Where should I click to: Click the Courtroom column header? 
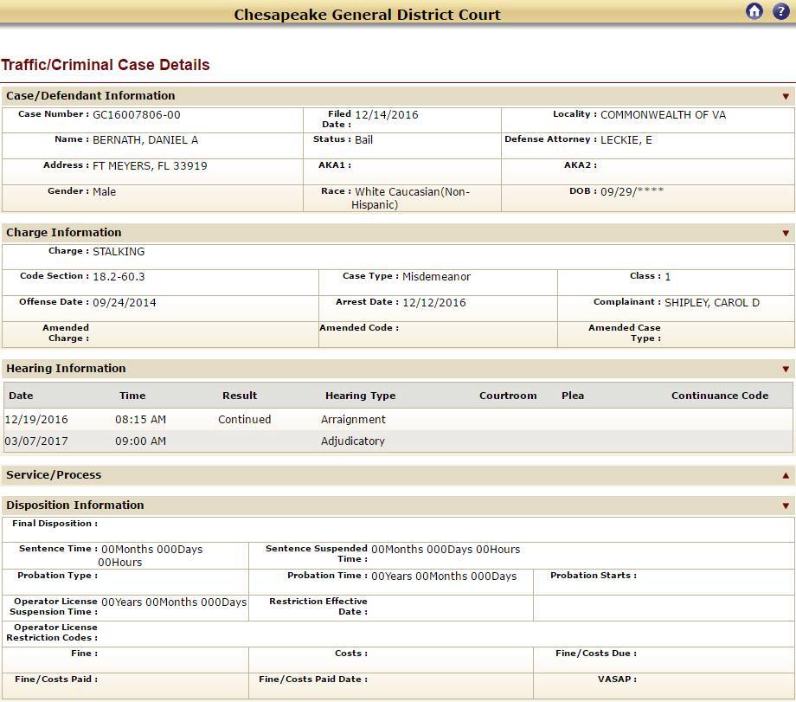(x=508, y=396)
